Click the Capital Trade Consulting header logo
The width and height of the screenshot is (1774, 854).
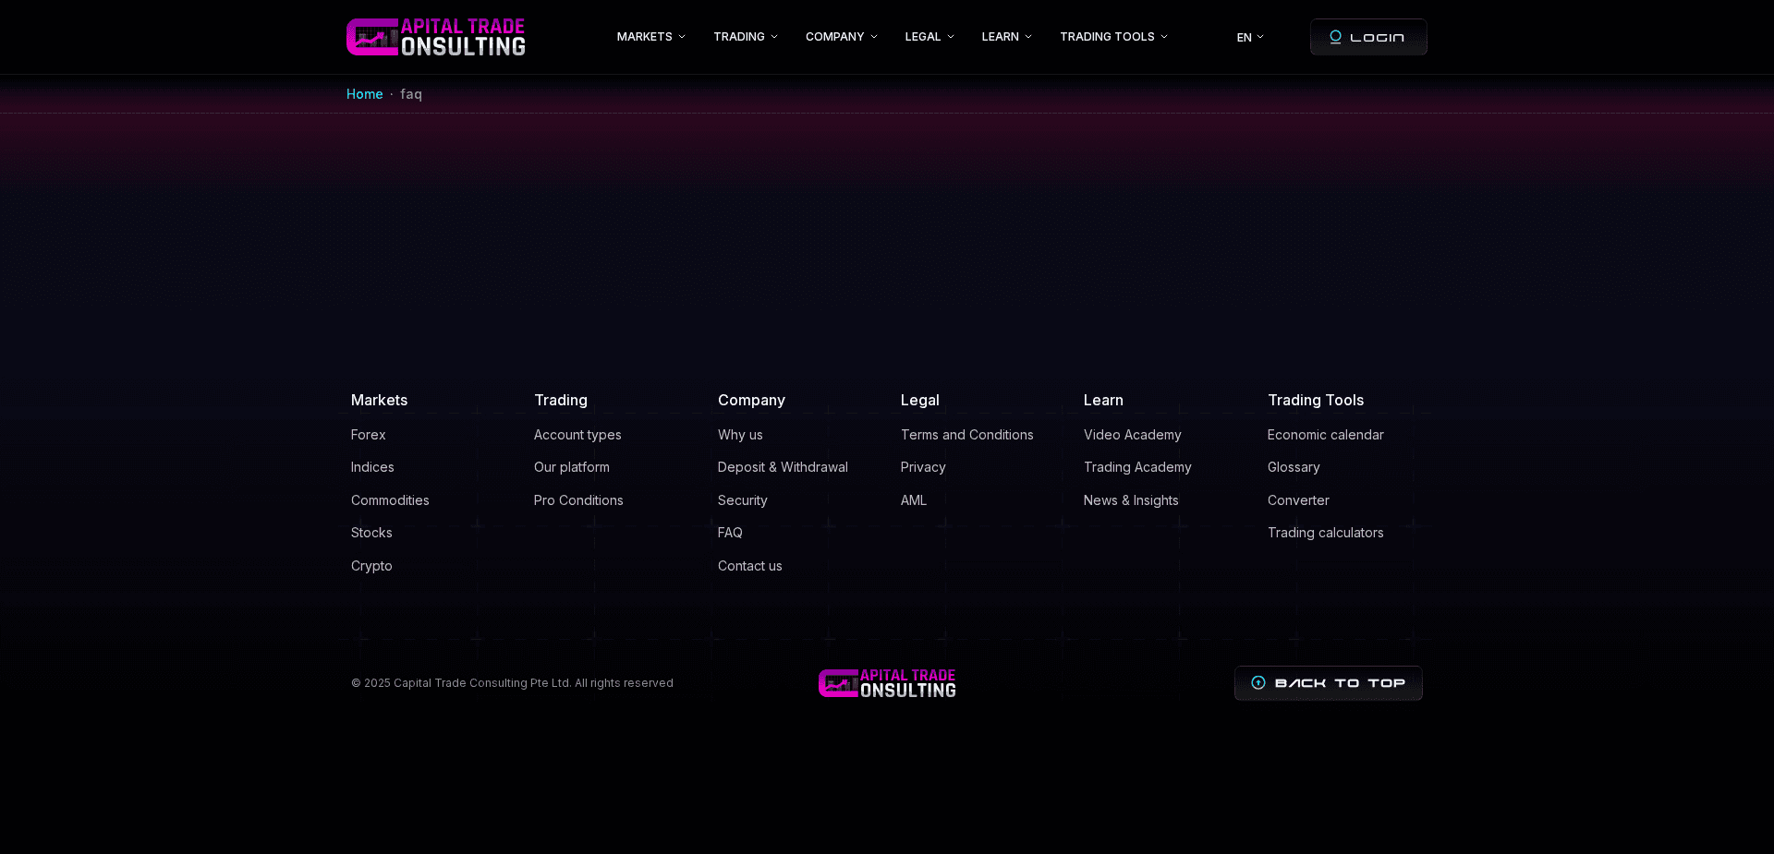pos(435,37)
